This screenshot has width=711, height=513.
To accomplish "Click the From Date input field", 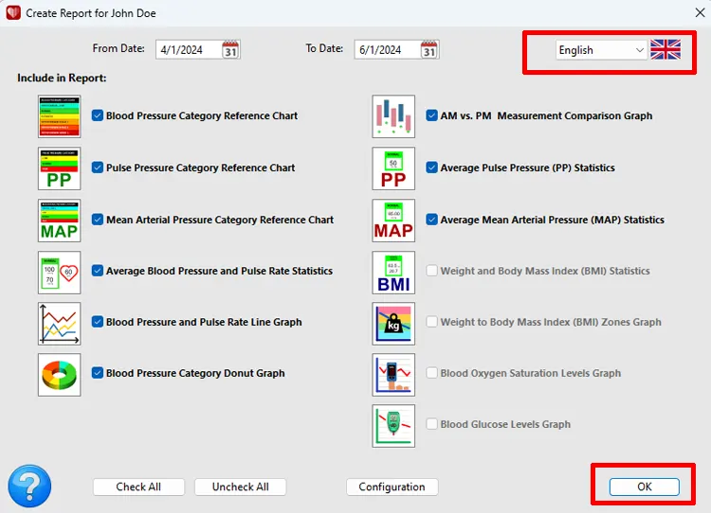I will point(188,50).
